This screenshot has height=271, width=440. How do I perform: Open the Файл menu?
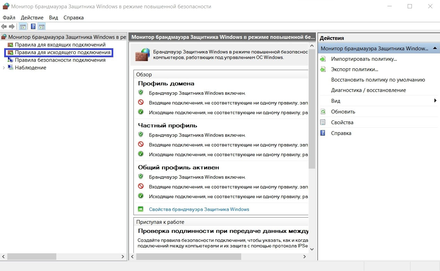(9, 17)
